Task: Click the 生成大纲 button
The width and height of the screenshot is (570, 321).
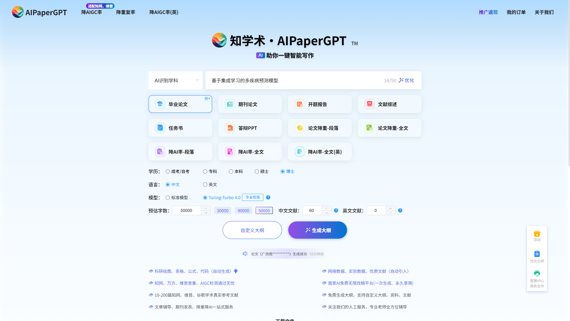Action: click(317, 230)
